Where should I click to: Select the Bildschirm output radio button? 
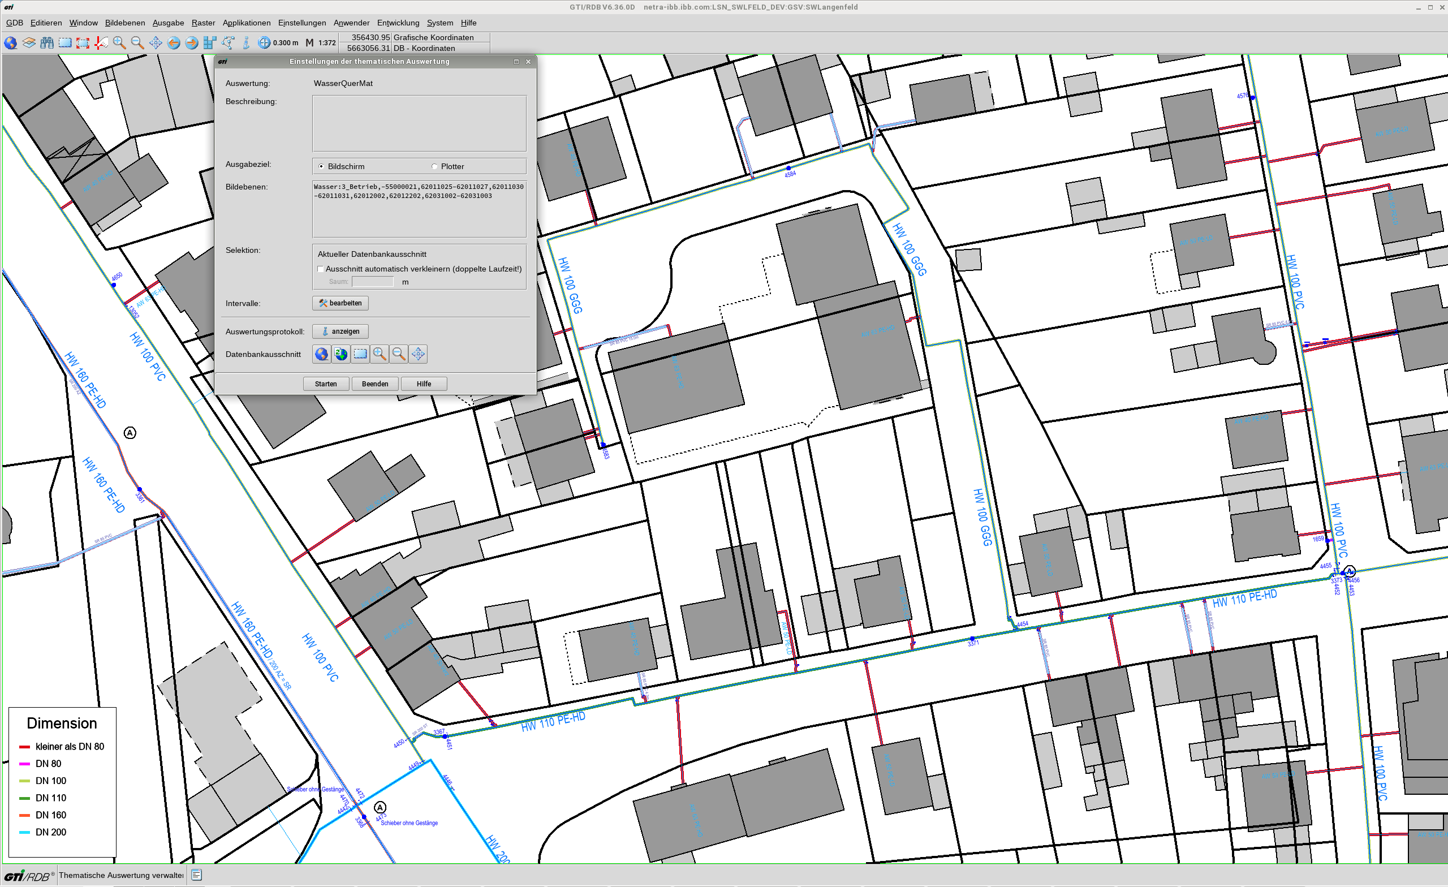[x=321, y=166]
